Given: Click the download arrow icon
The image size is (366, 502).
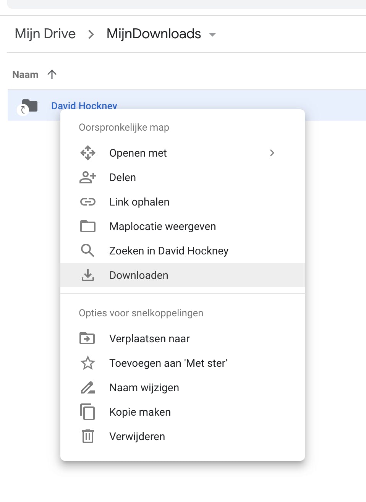Looking at the screenshot, I should point(88,275).
